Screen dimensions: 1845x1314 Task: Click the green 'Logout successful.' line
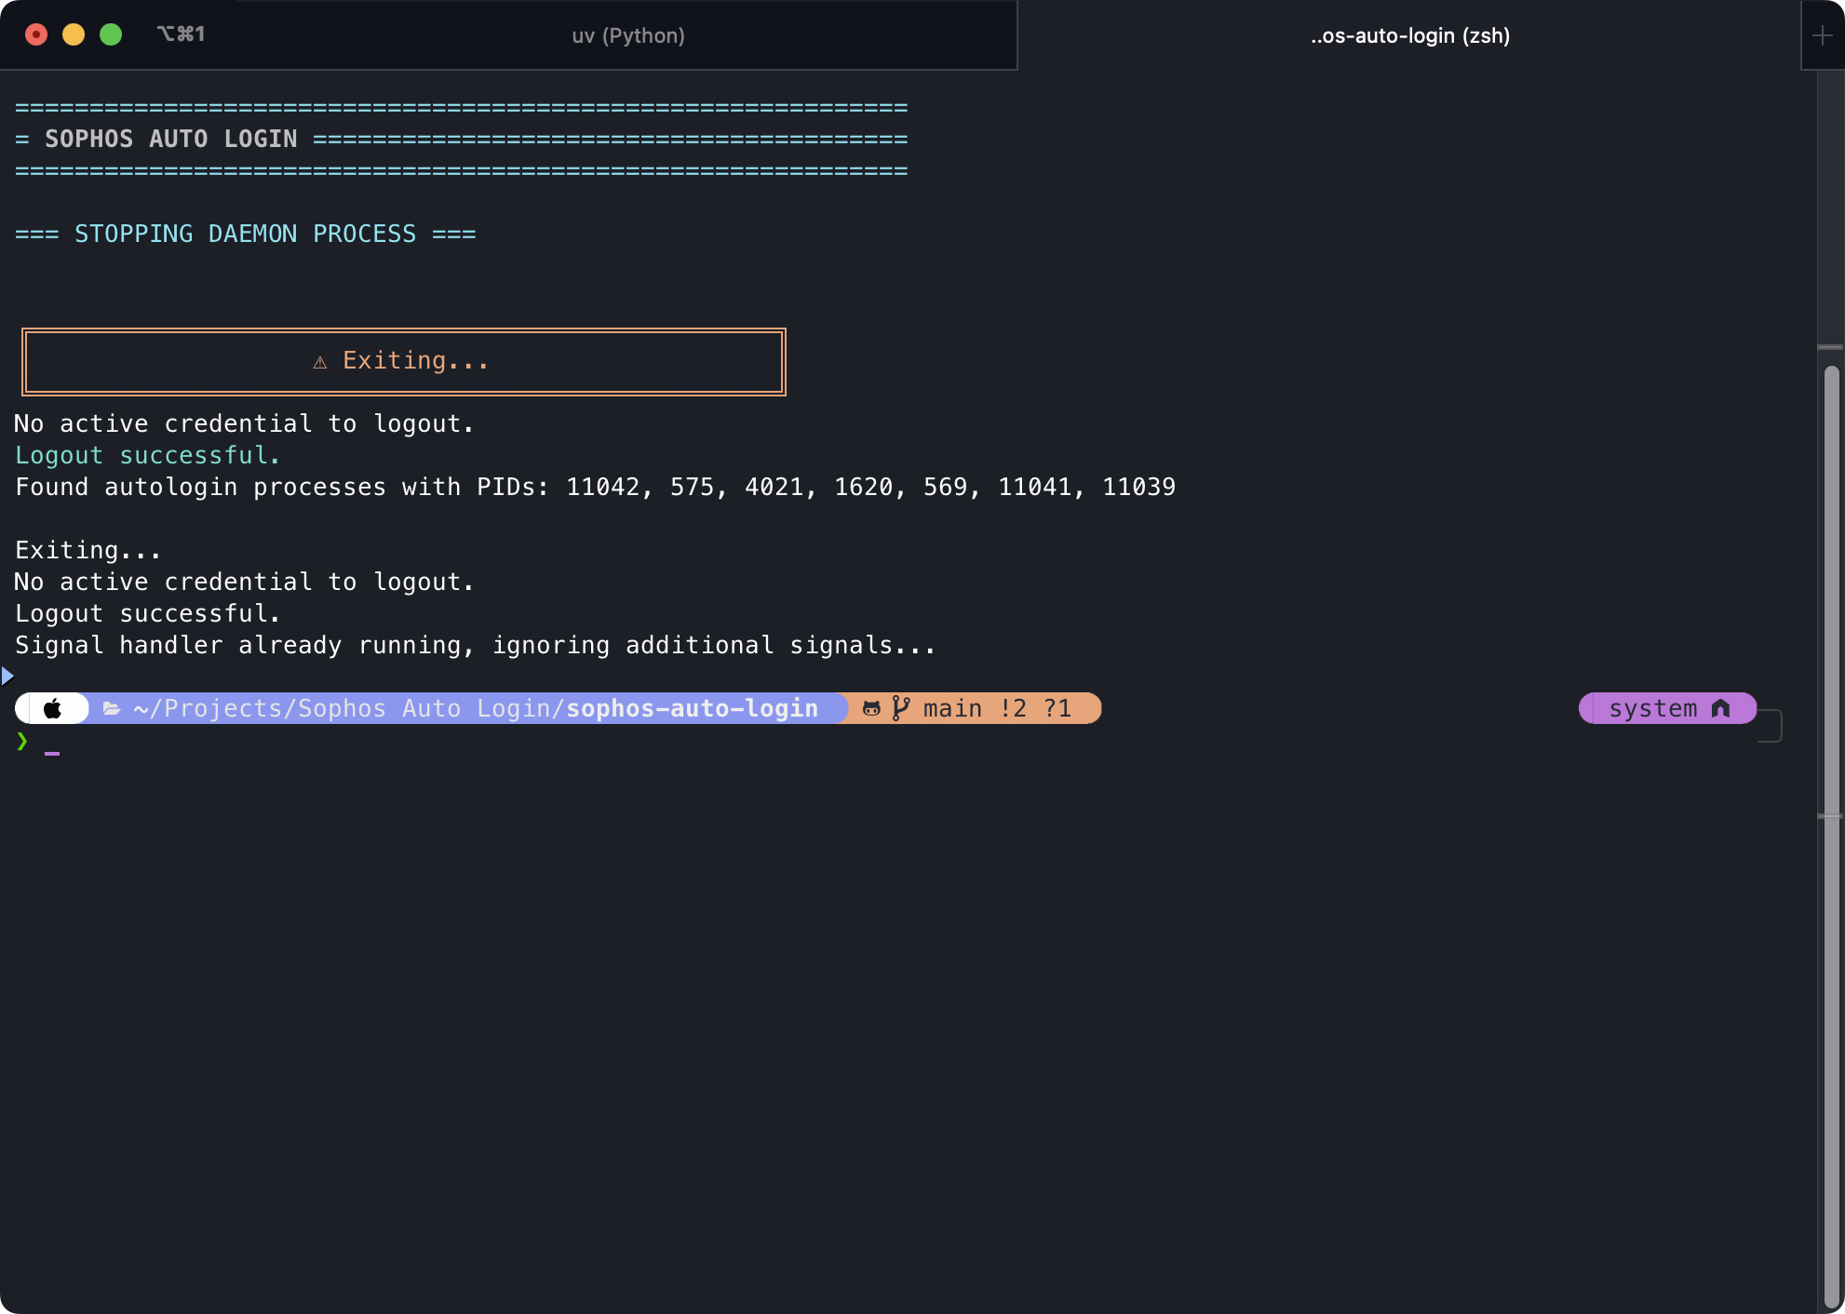click(x=147, y=455)
